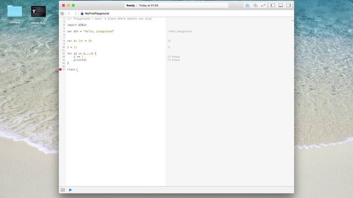
Task: Go forward in editor history
Action: (76, 14)
